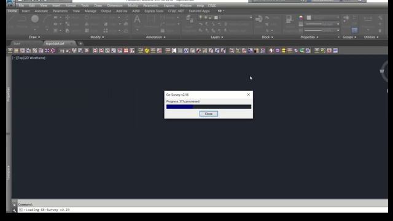393x221 pixels.
Task: Click the Move tool in Modify panel
Action: click(x=68, y=18)
